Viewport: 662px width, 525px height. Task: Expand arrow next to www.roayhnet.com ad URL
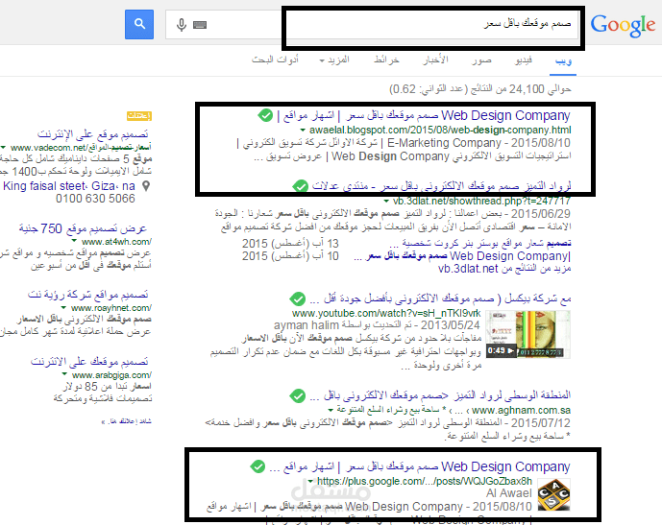63,308
